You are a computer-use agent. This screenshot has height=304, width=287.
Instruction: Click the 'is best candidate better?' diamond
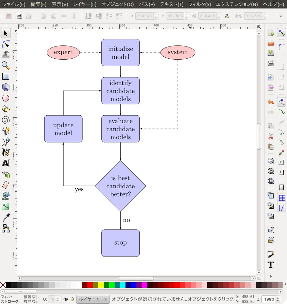point(120,186)
